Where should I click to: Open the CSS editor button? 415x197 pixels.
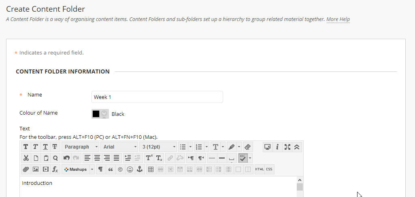(269, 169)
